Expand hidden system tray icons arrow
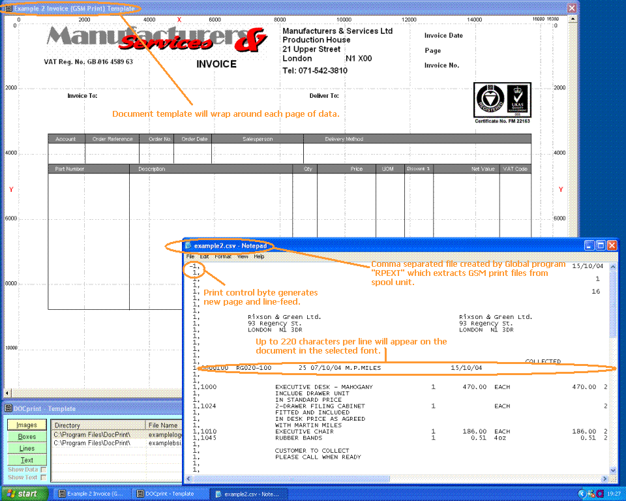The width and height of the screenshot is (626, 501). (582, 494)
